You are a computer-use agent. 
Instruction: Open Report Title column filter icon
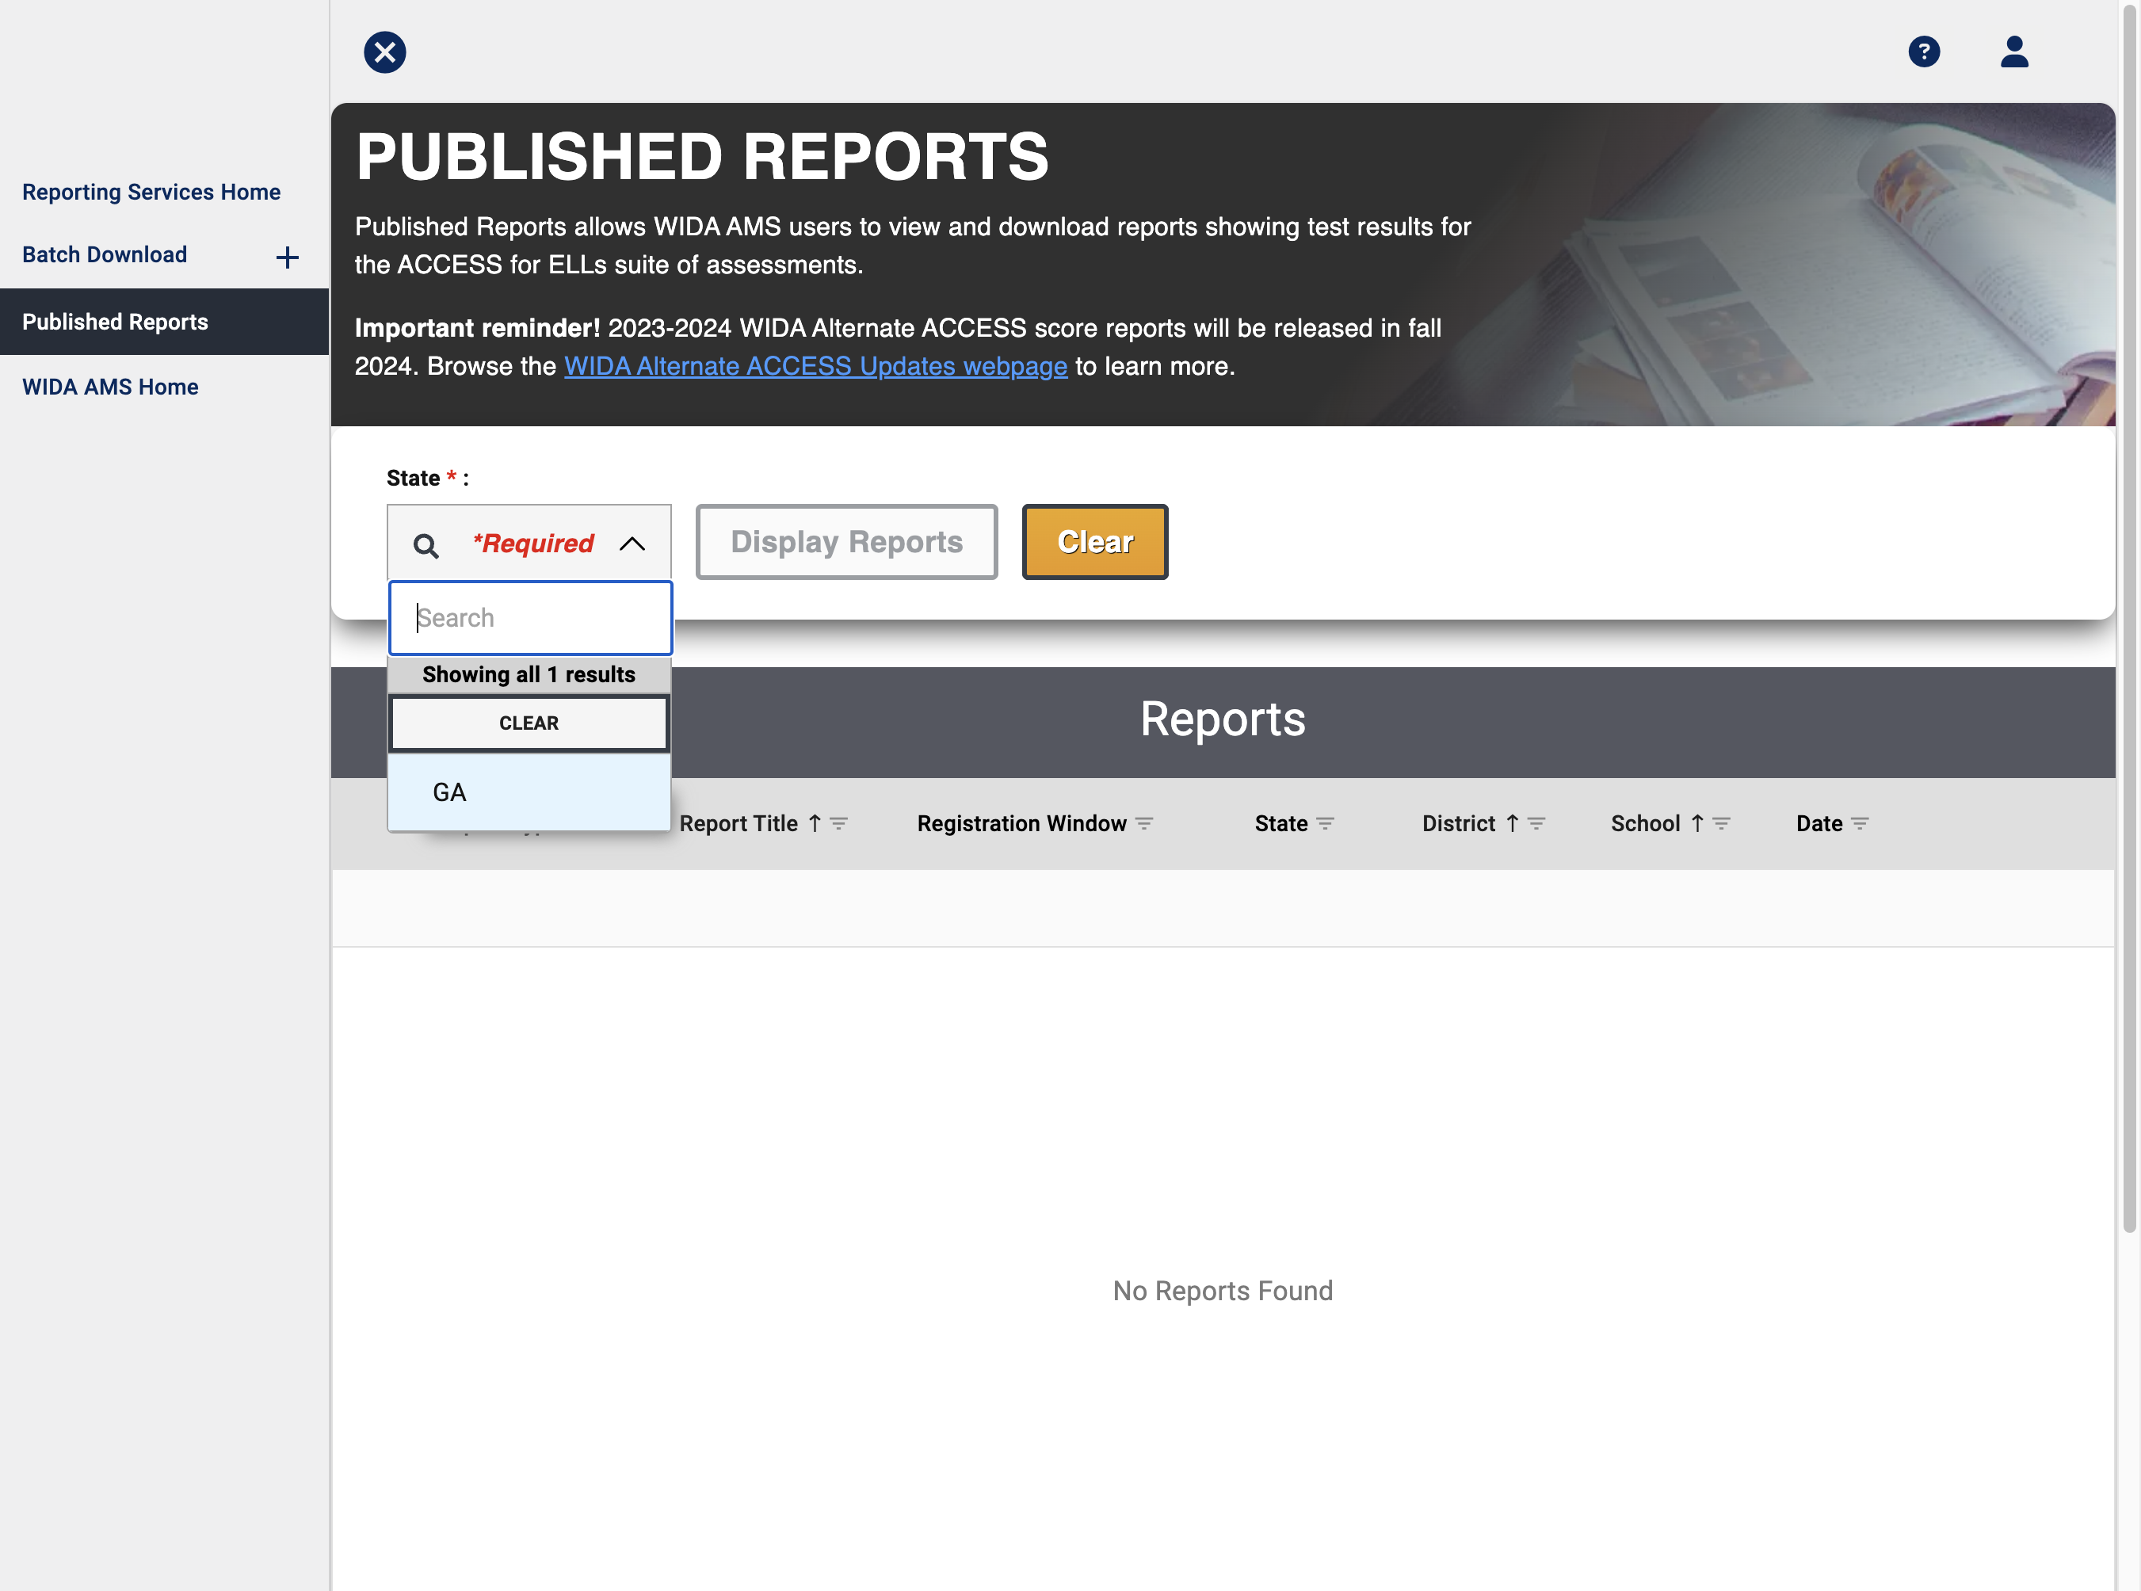tap(839, 823)
